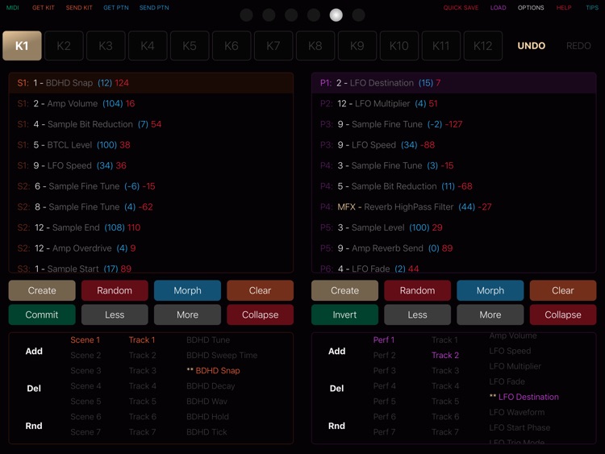The image size is (605, 454).
Task: Select kit slot K11
Action: point(441,45)
